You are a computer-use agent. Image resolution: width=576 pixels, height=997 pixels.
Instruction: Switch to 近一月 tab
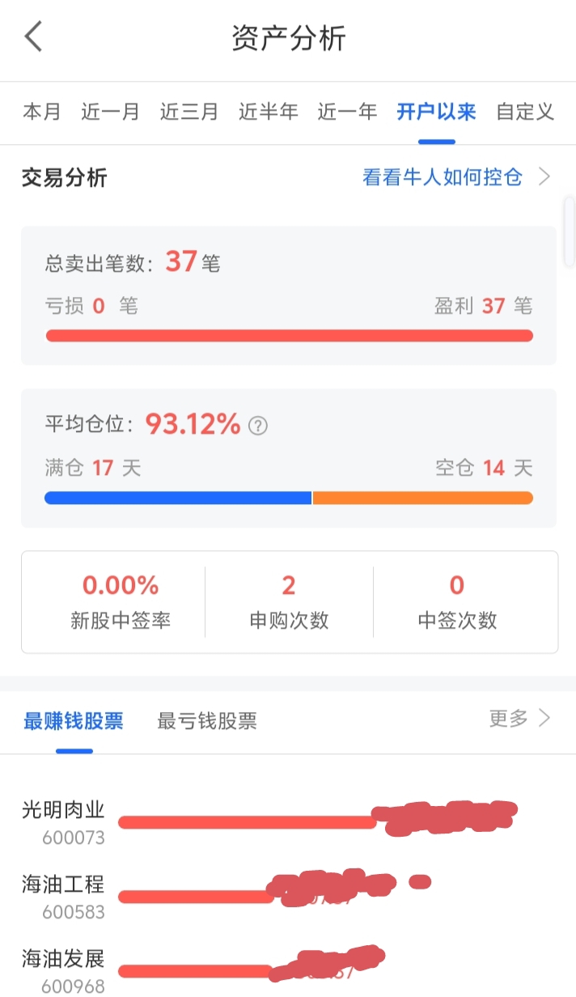(110, 112)
